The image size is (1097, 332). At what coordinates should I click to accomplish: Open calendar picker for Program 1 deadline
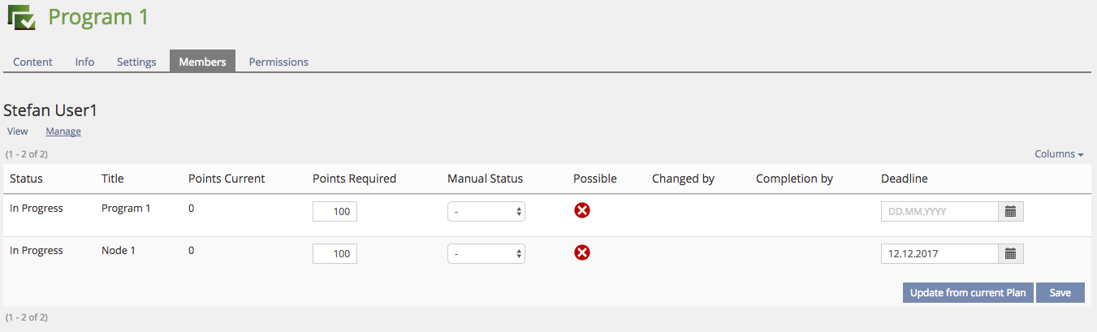(x=1011, y=211)
